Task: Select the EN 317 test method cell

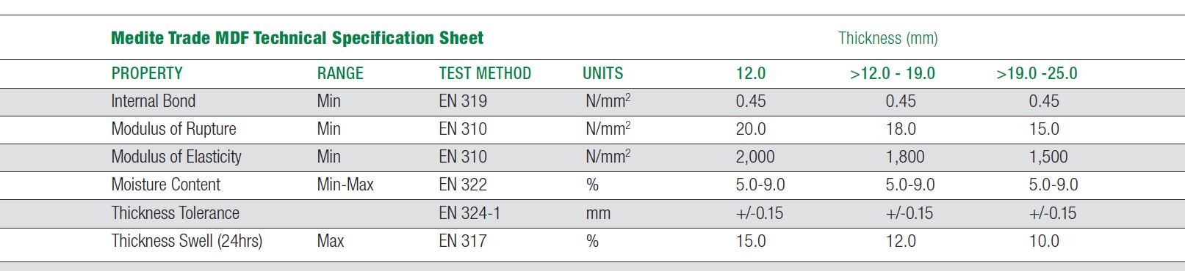Action: [x=463, y=241]
